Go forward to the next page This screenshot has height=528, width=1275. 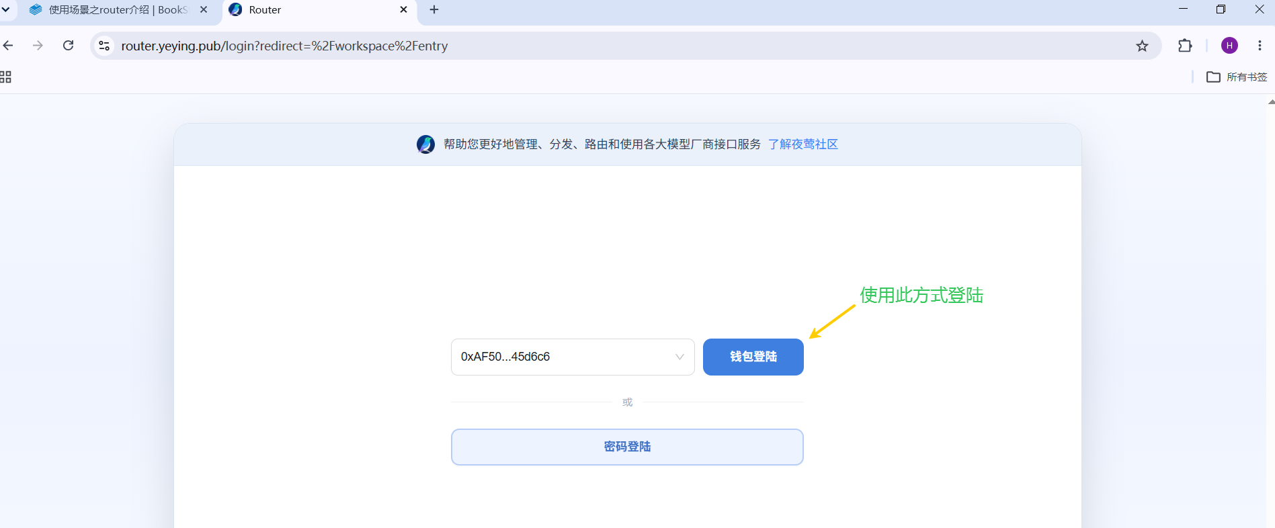38,46
